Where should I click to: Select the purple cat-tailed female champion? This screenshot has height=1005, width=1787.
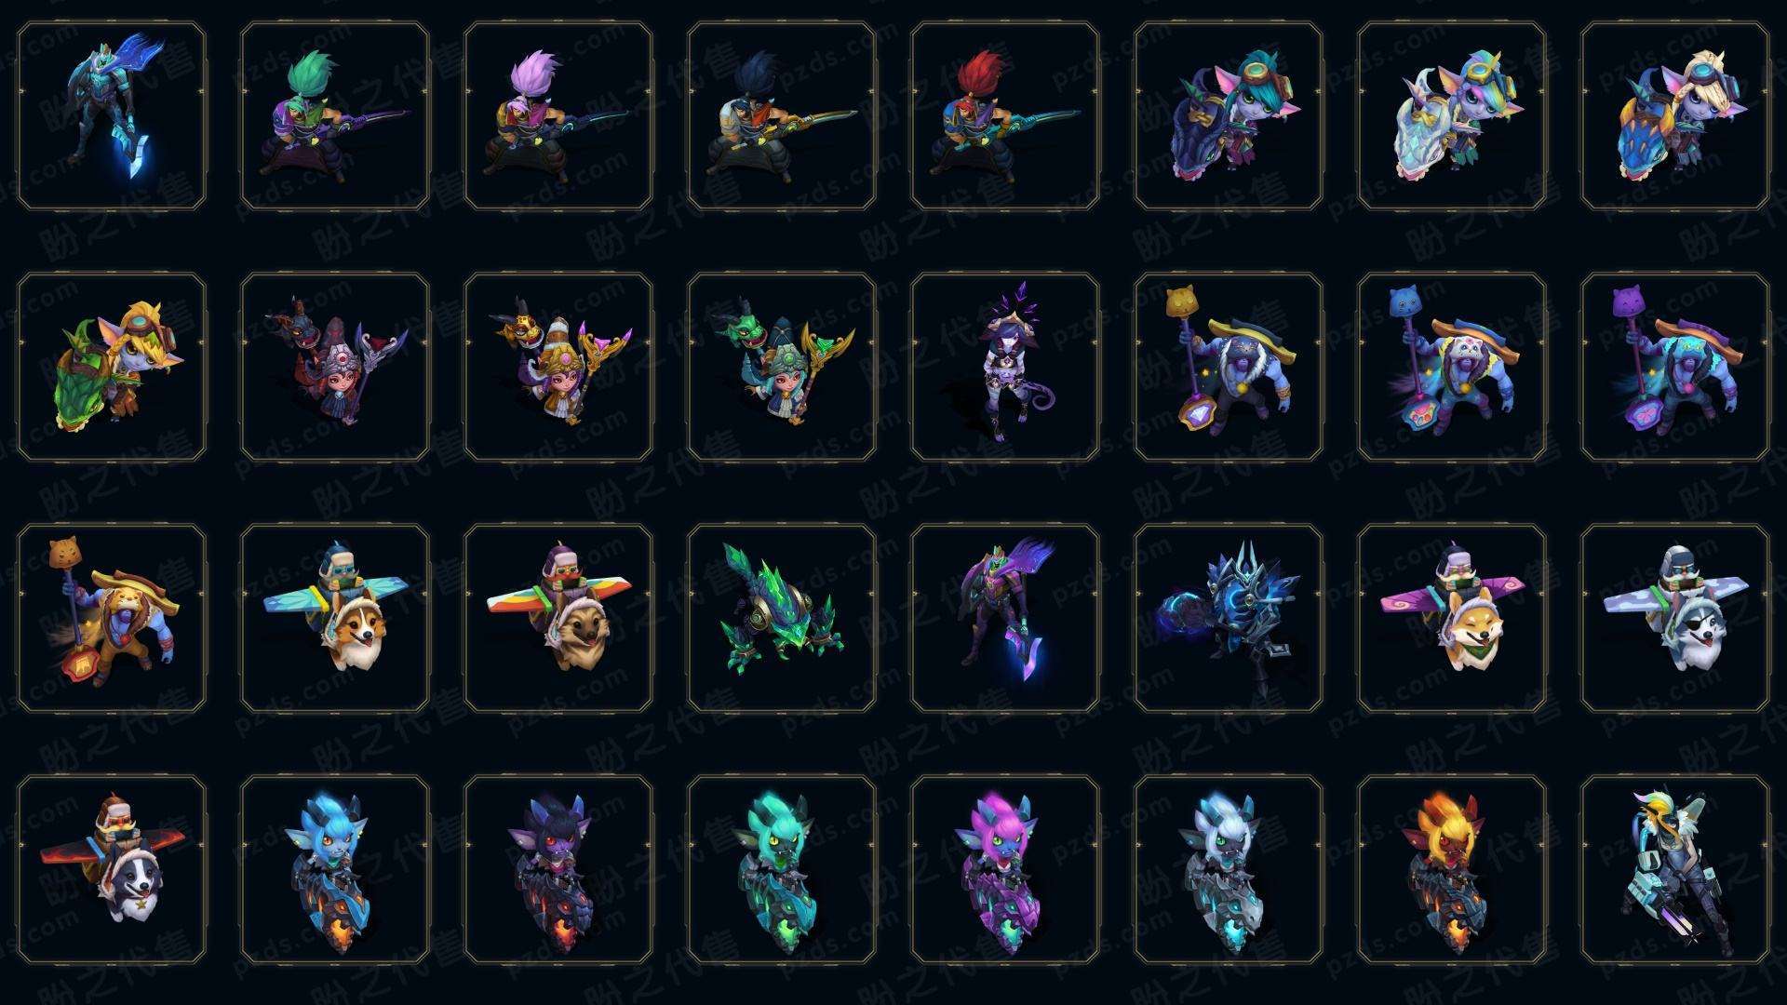[x=1005, y=367]
